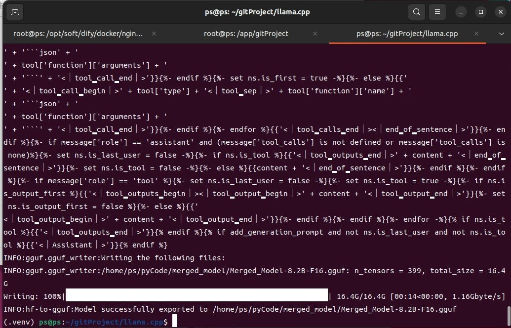
Task: Click the terminal search icon
Action: click(417, 12)
